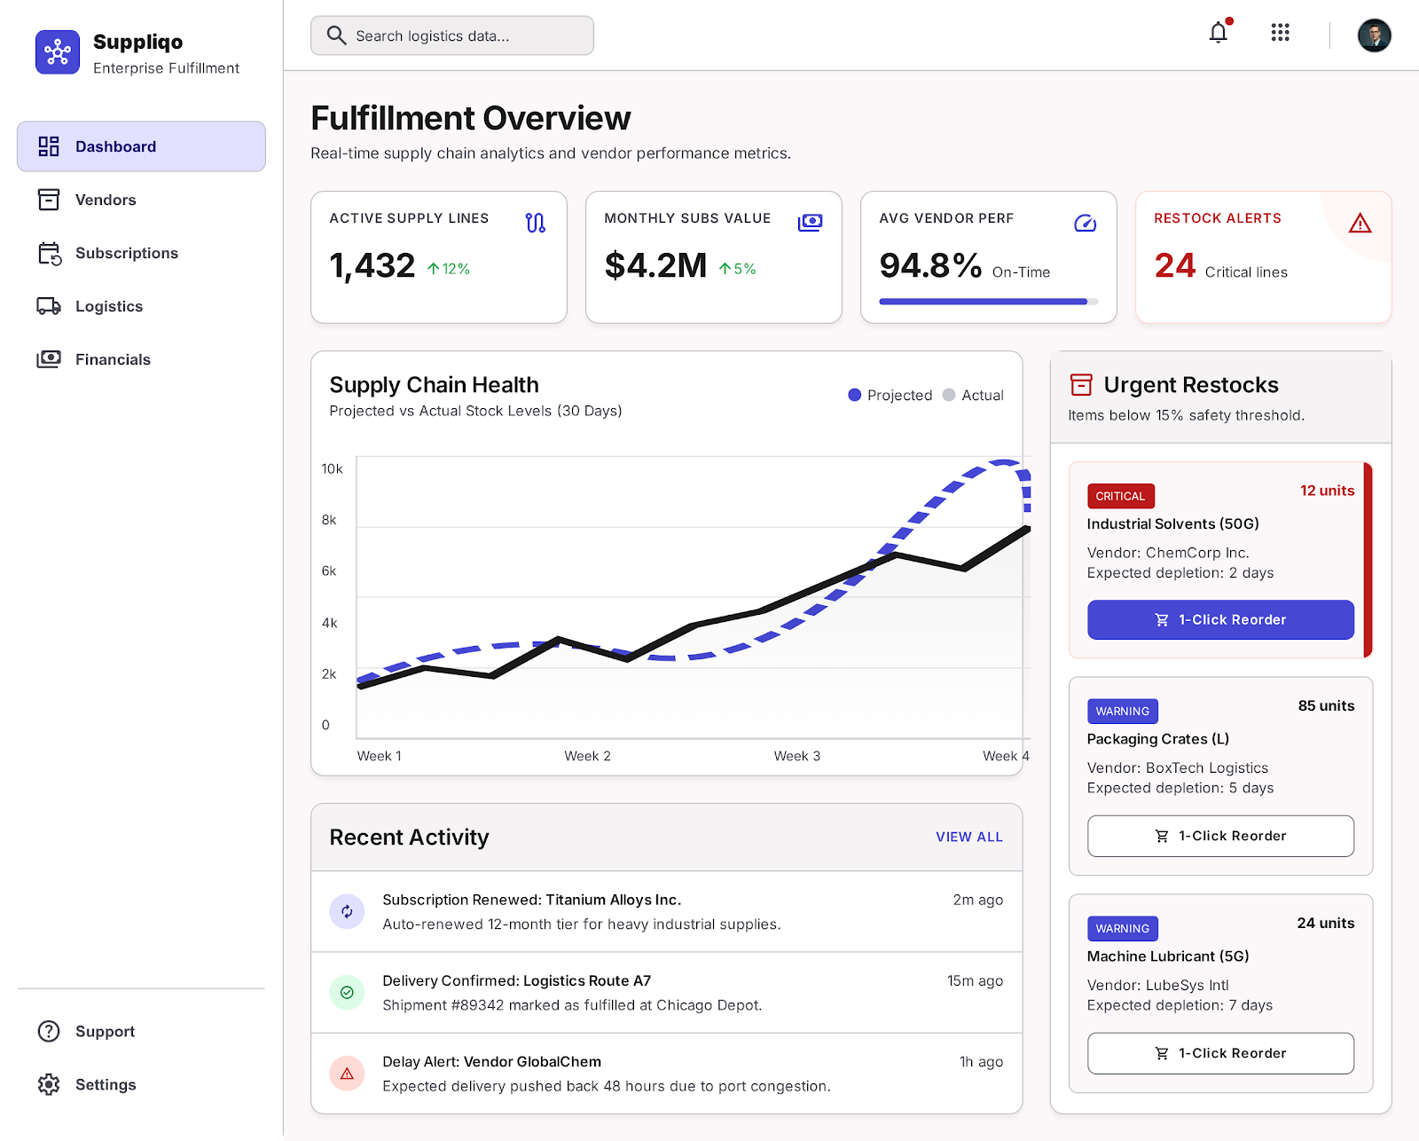
Task: Click the Fulfillment Overview page title
Action: click(471, 118)
